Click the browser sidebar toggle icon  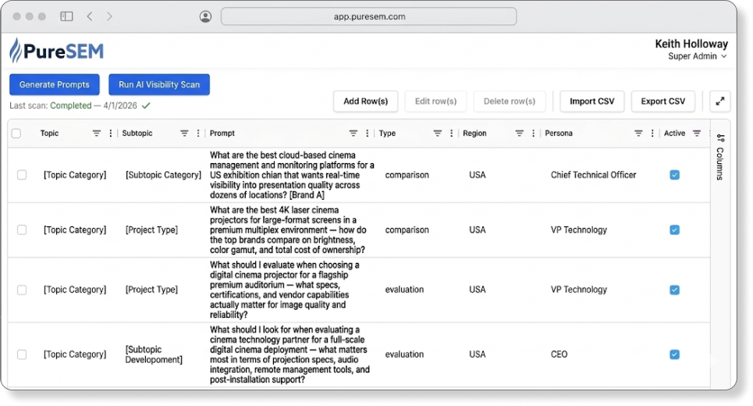(66, 16)
